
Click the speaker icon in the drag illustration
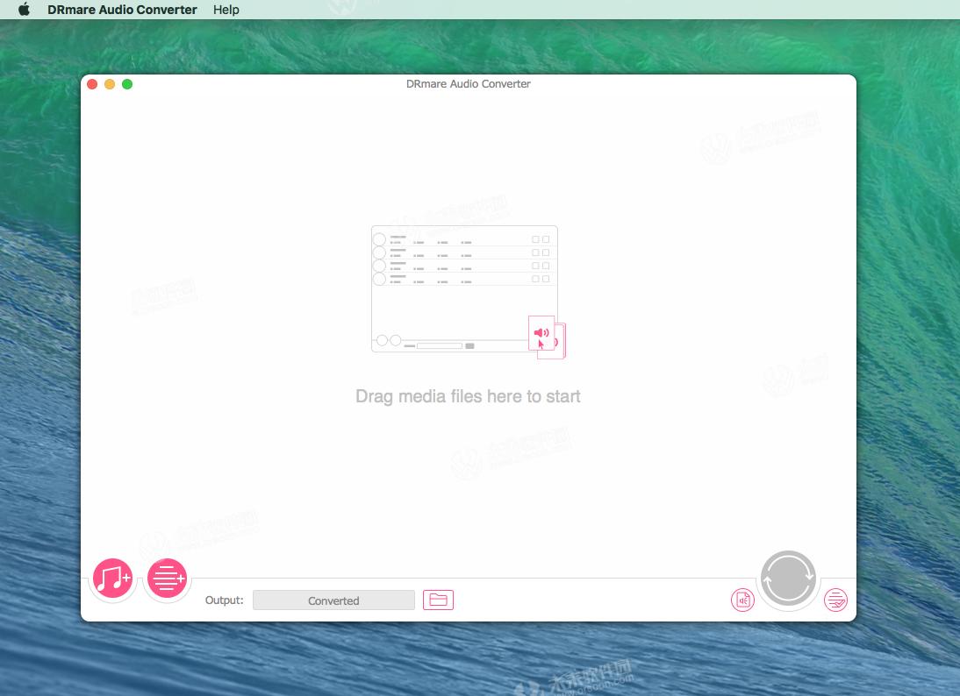tap(541, 333)
